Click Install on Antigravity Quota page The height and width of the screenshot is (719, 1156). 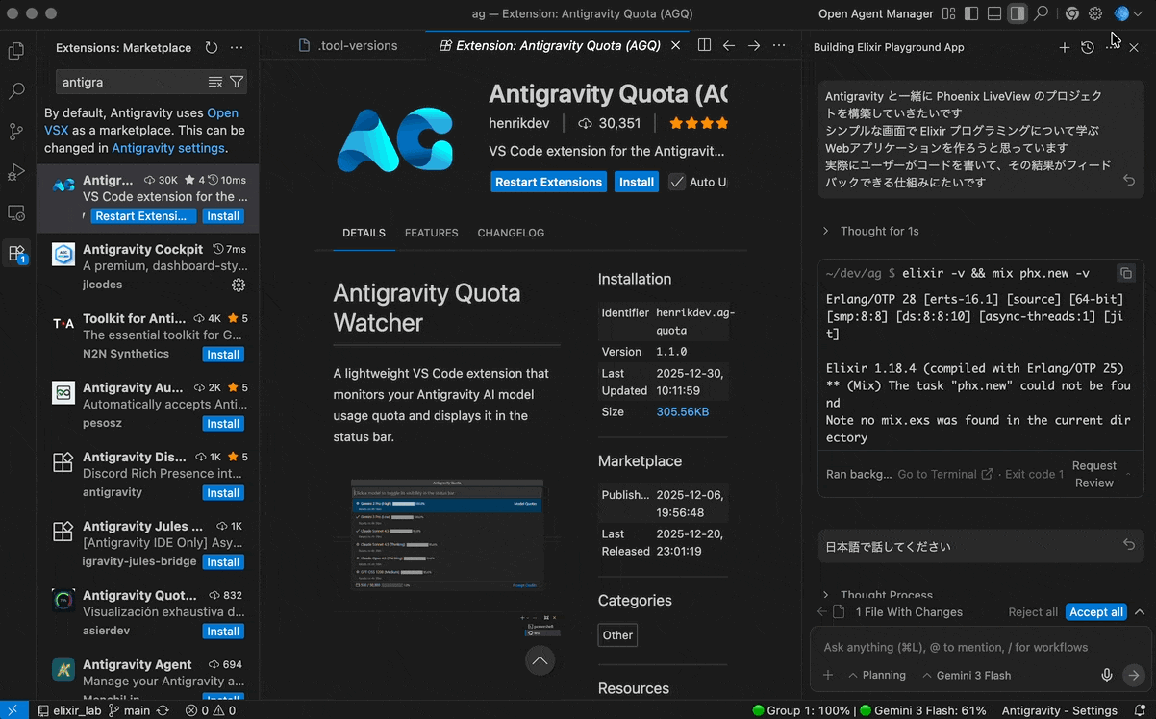click(x=637, y=182)
